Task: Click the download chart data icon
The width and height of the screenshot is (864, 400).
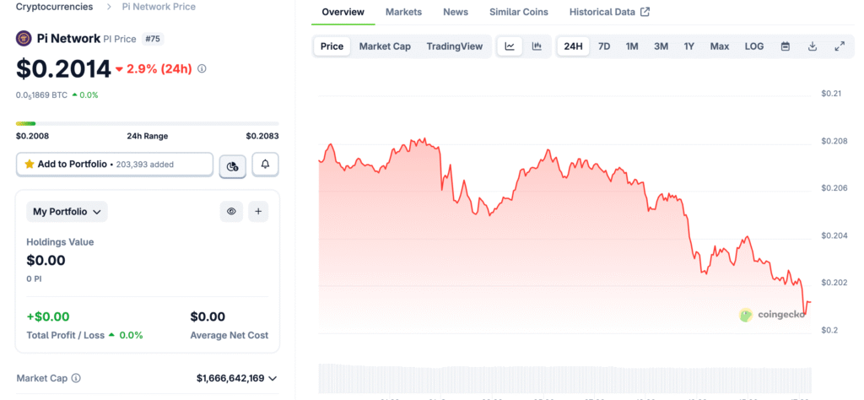Action: [x=812, y=46]
